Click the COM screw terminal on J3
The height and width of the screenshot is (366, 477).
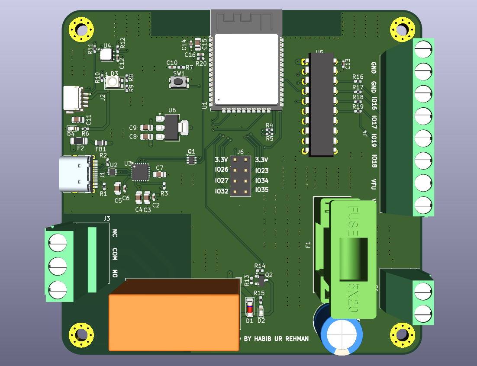[x=58, y=266]
